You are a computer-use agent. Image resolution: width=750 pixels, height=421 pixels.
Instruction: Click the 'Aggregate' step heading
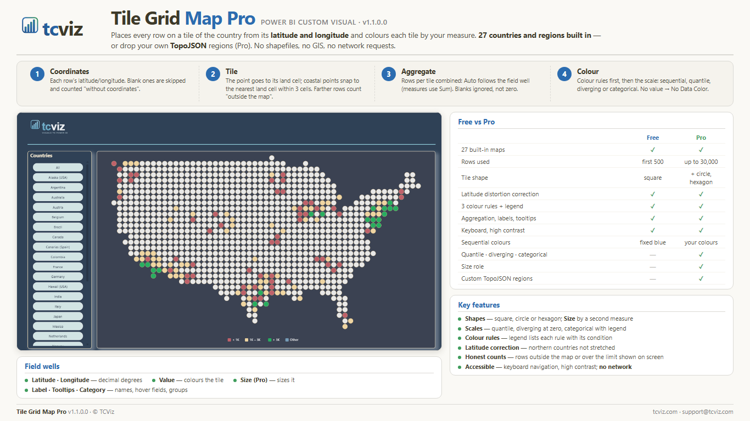418,71
